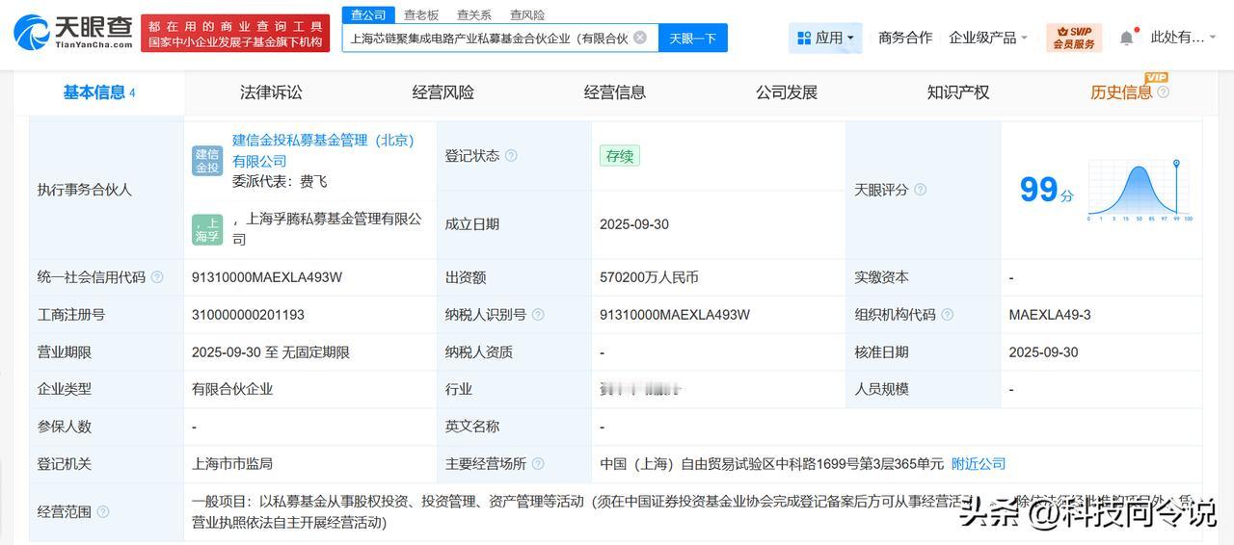This screenshot has width=1234, height=545.
Task: Open the 经营信息 tab
Action: point(615,92)
